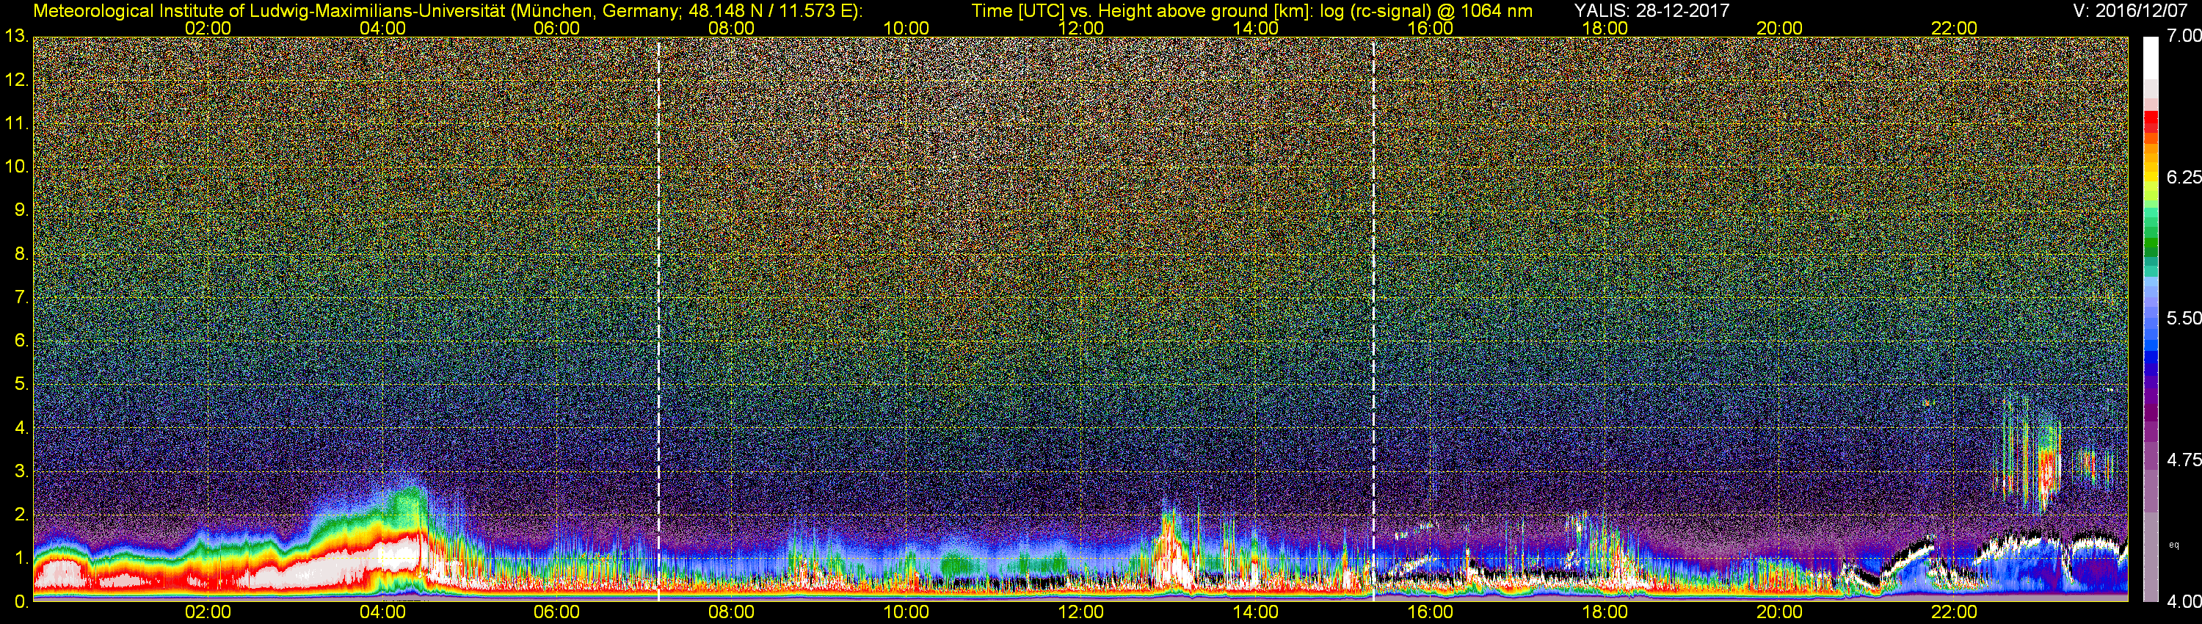
Task: Click the 22:00 label on the lower time axis
Action: click(1954, 613)
